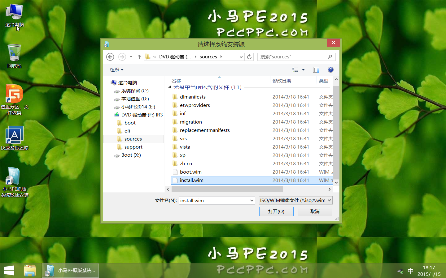Open File Explorer from the taskbar
This screenshot has width=446, height=278.
point(30,271)
